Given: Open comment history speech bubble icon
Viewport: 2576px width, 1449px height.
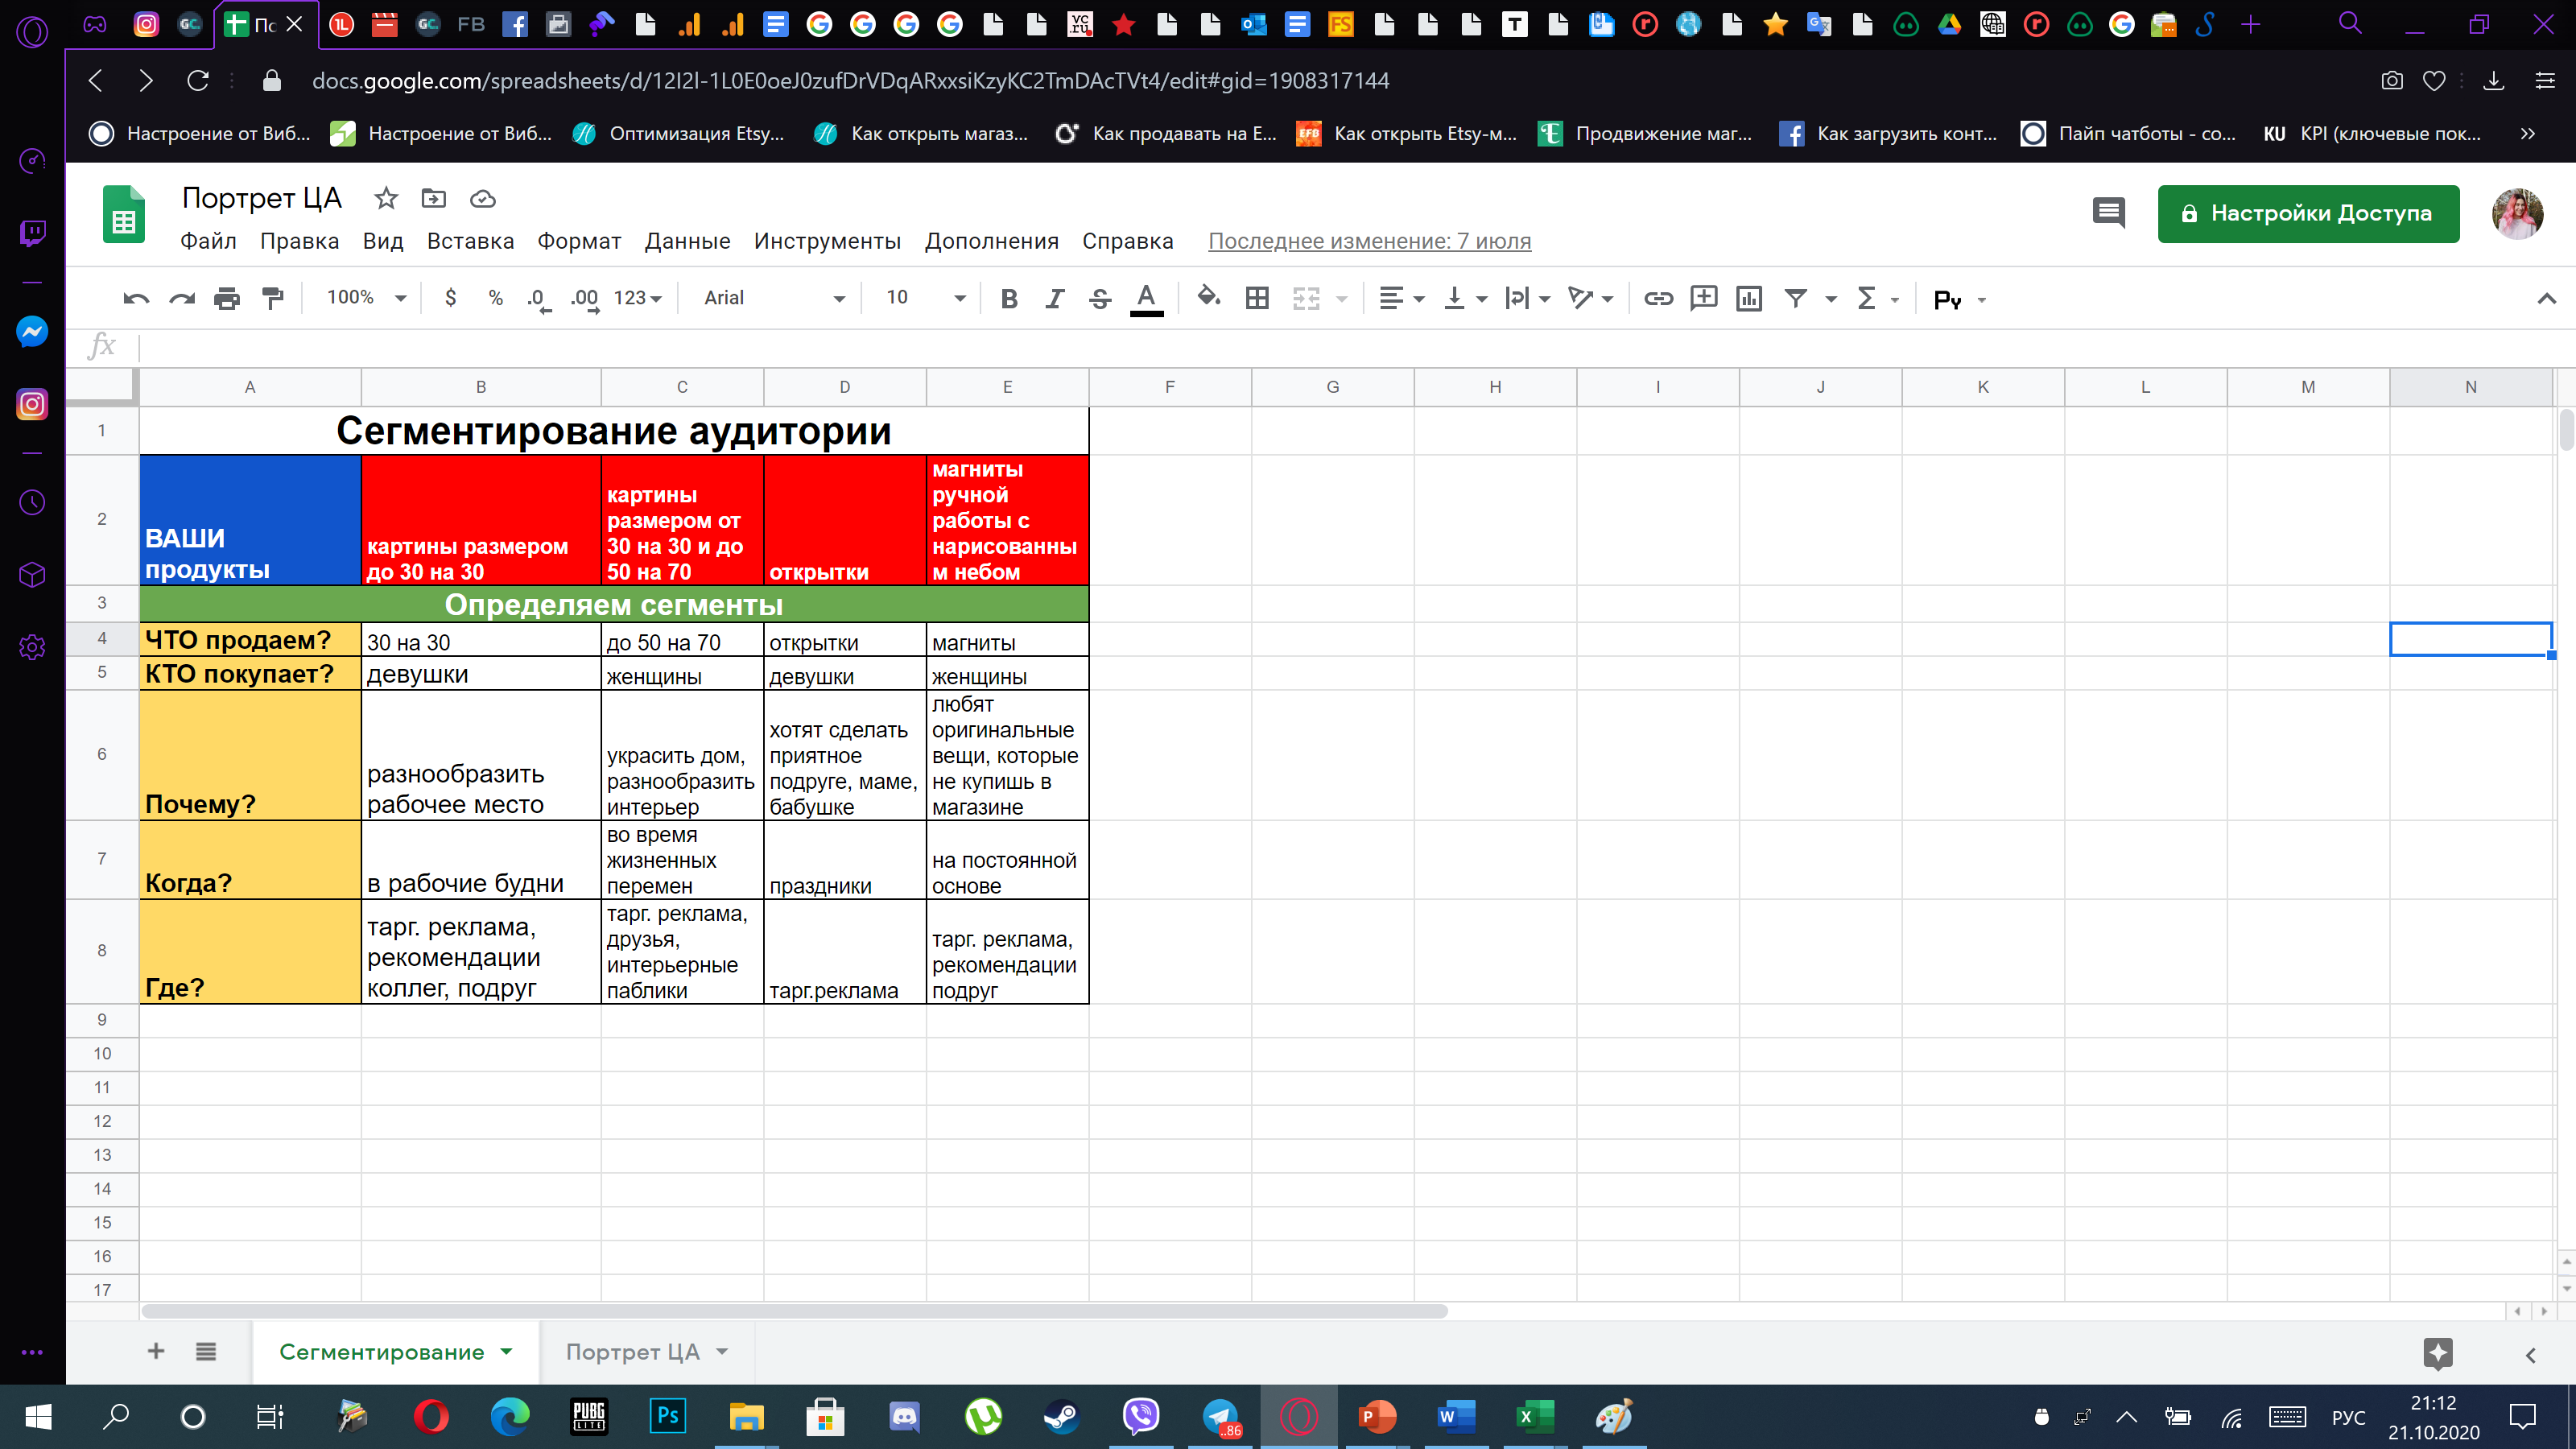Looking at the screenshot, I should pyautogui.click(x=2108, y=212).
